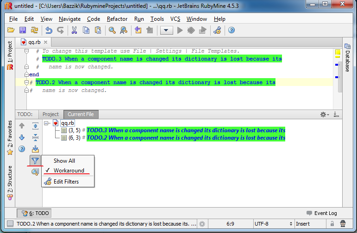This screenshot has height=233, width=357.
Task: Undo last action with blue arrow icon
Action: click(49, 30)
